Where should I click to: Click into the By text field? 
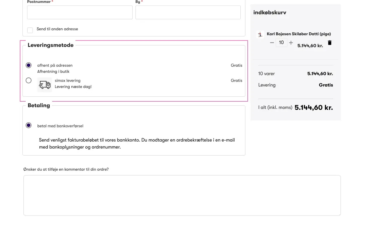(x=188, y=13)
